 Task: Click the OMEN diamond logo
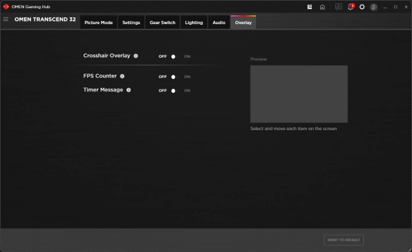pos(6,6)
